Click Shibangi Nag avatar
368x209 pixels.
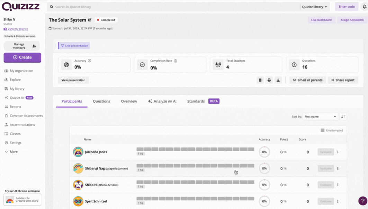coord(78,168)
